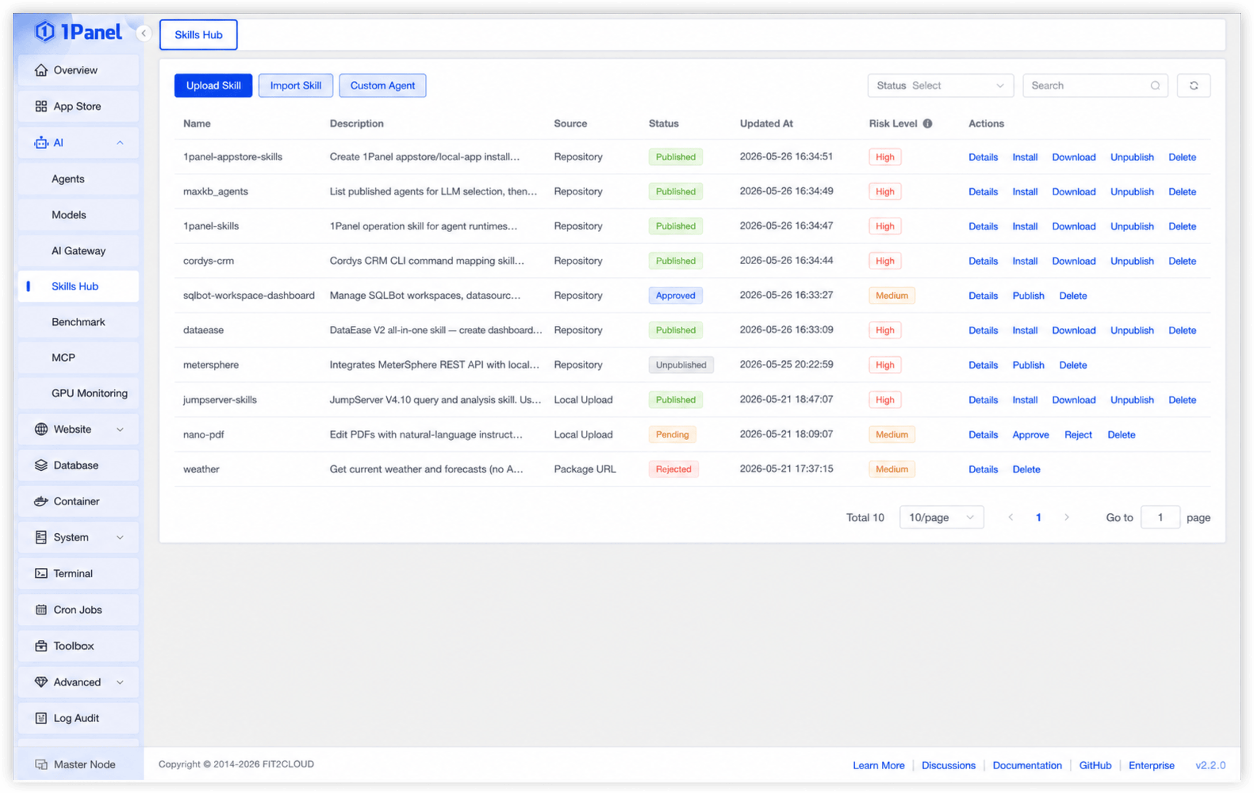Image resolution: width=1254 pixels, height=793 pixels.
Task: Open the Enterprise footer link
Action: click(x=1151, y=765)
